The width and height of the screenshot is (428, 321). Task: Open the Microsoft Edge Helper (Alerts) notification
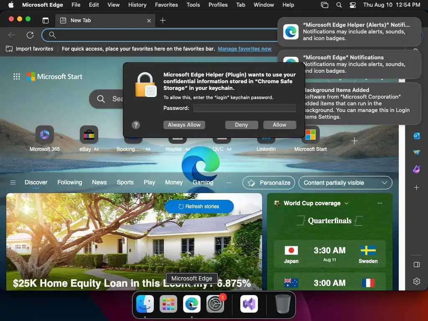(349, 32)
